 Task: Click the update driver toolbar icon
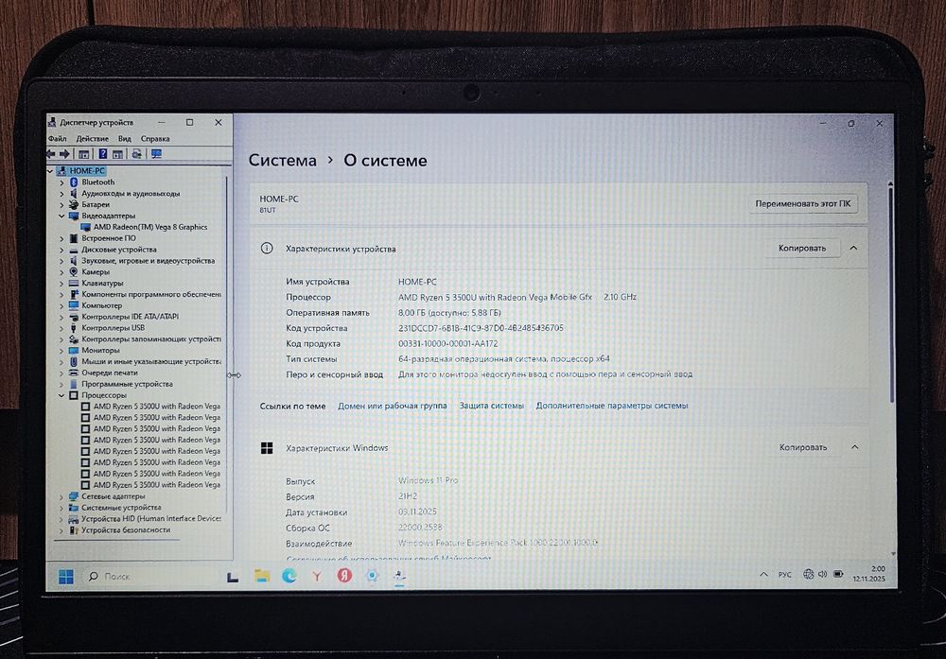click(x=137, y=154)
